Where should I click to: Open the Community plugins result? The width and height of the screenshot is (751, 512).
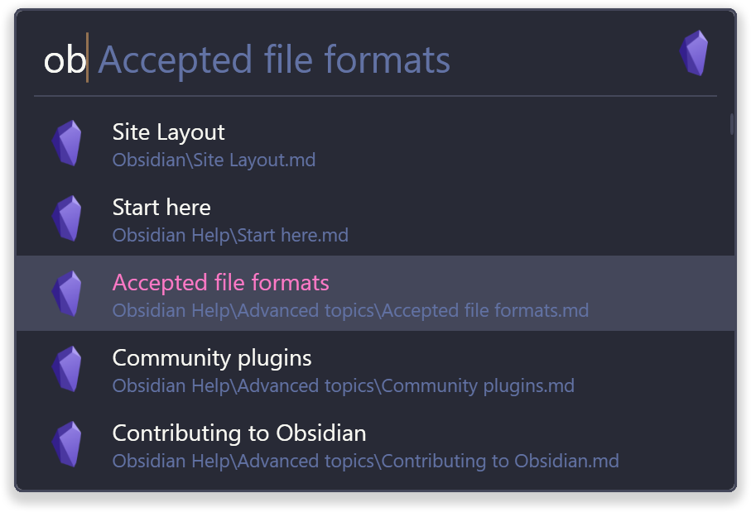point(212,358)
